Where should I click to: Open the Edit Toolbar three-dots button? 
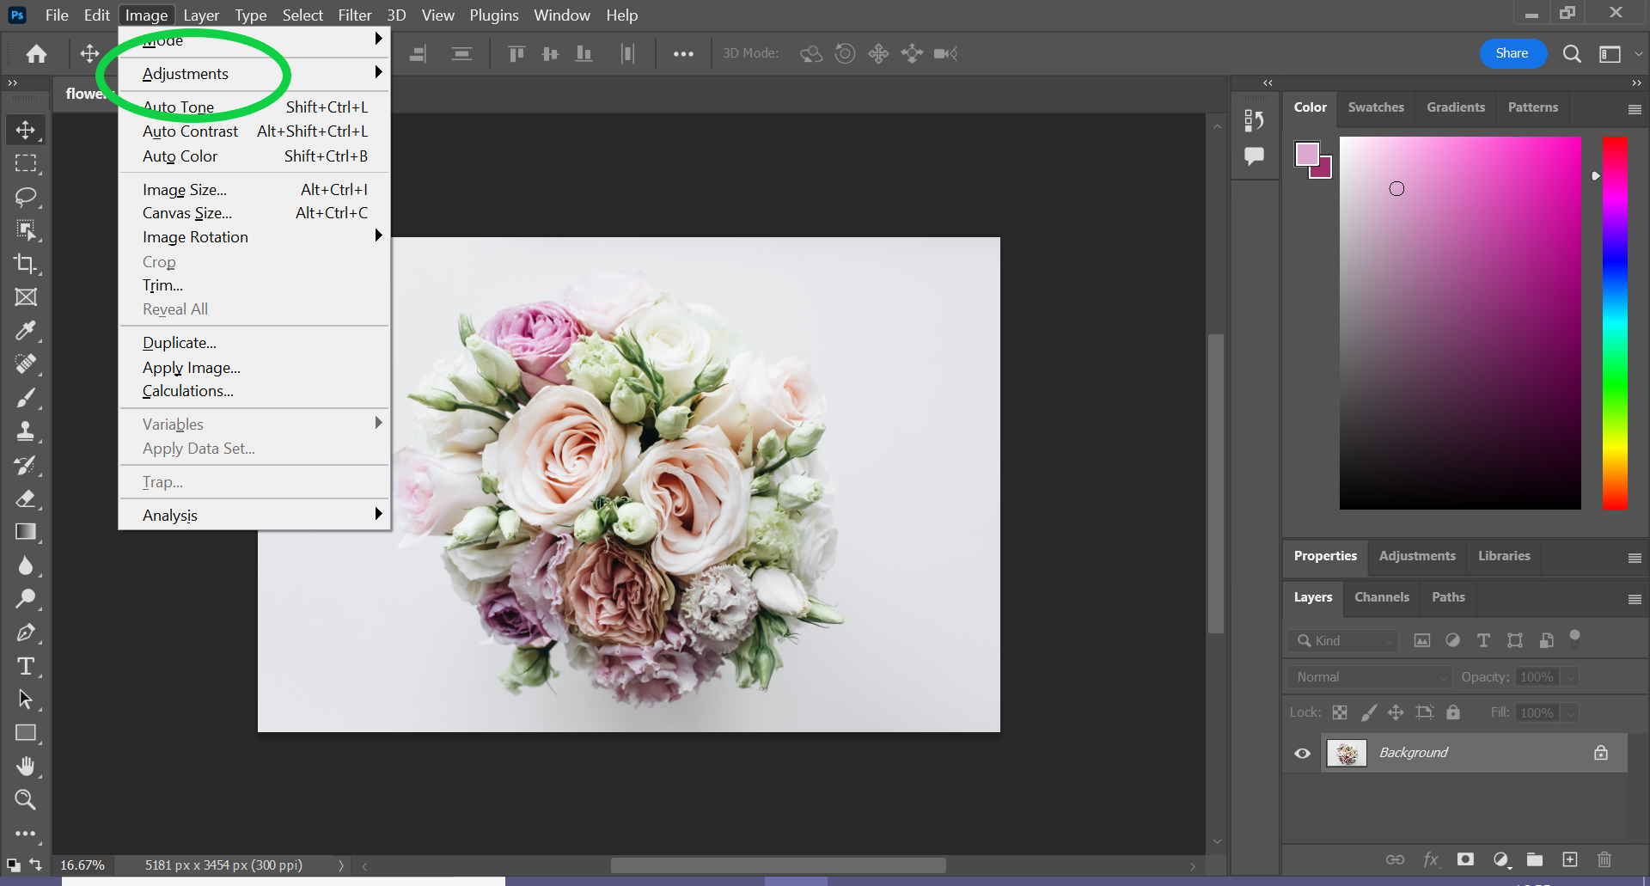click(x=25, y=834)
